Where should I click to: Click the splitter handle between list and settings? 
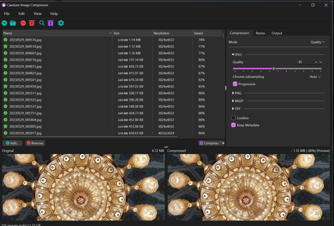pyautogui.click(x=225, y=88)
